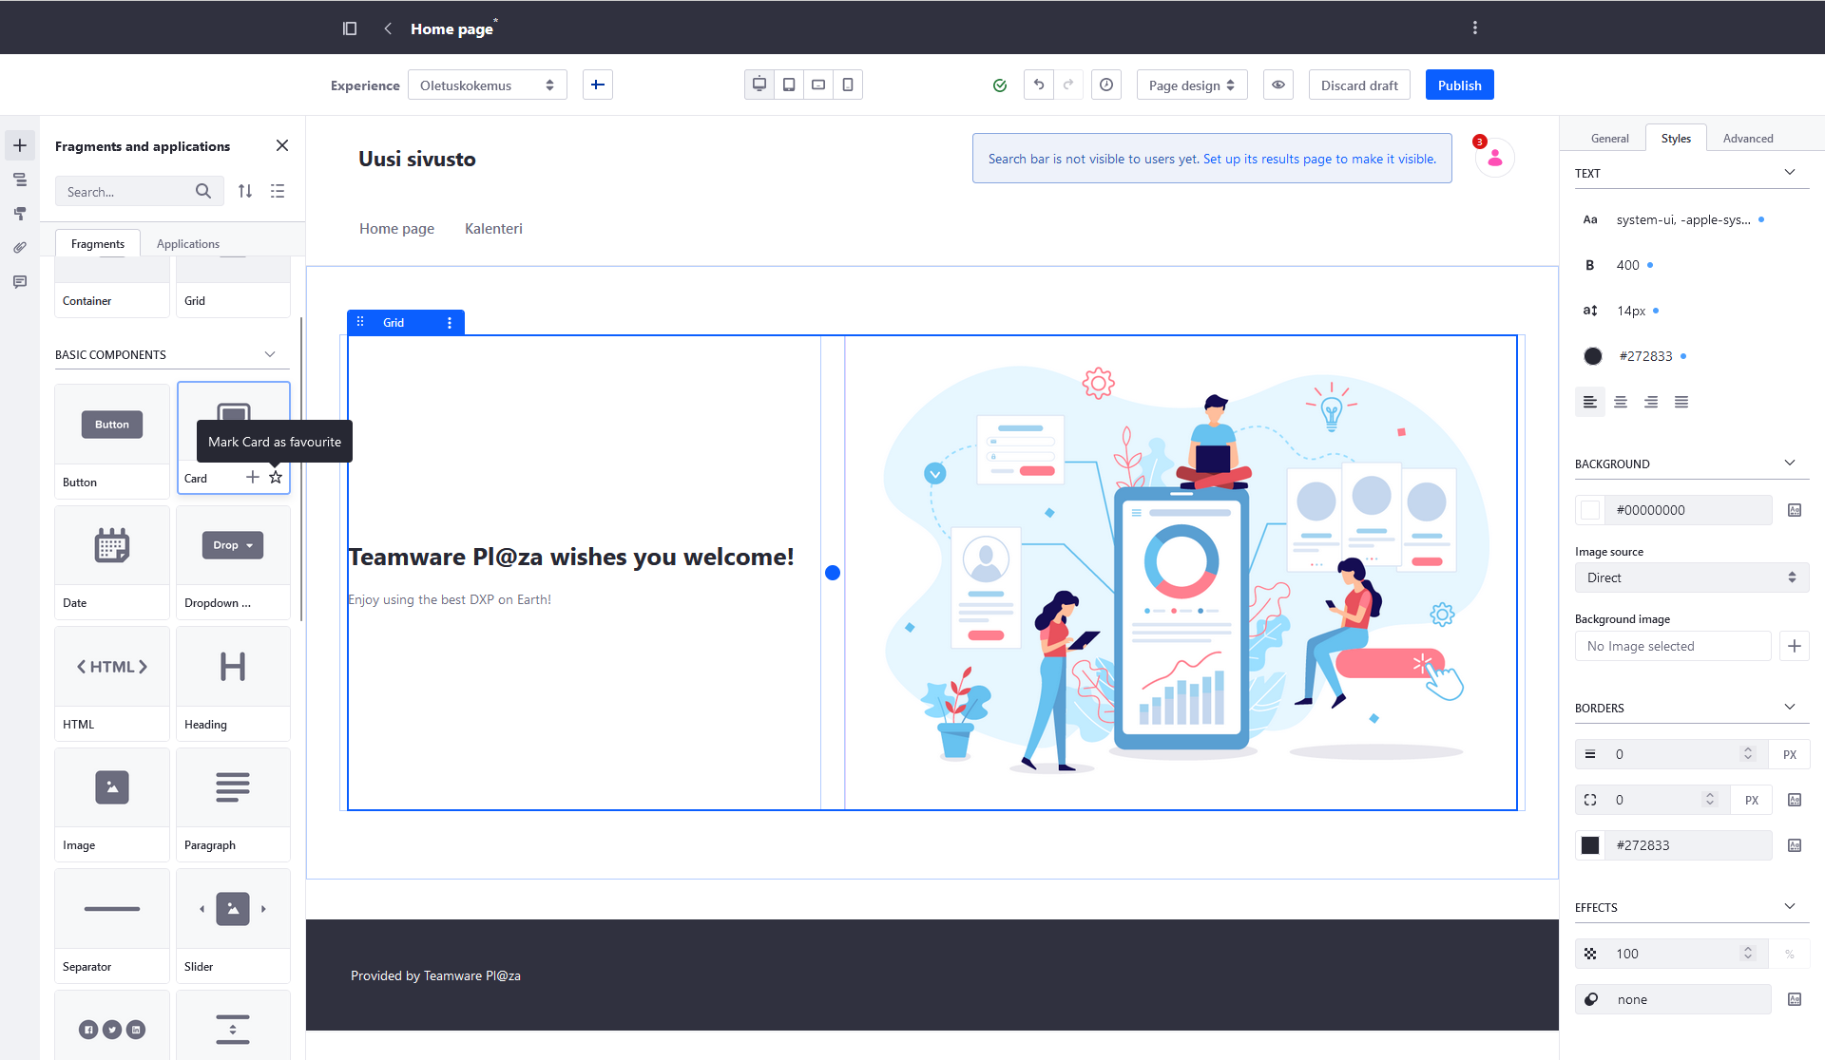Open the Image source Direct dropdown

(x=1692, y=577)
